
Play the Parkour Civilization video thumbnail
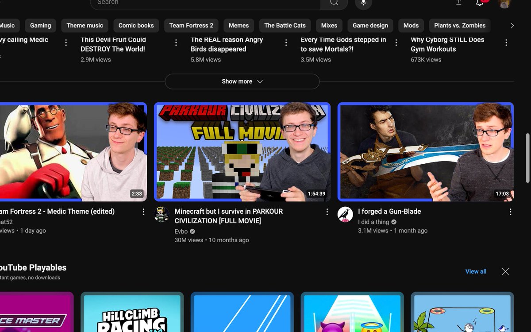point(242,152)
